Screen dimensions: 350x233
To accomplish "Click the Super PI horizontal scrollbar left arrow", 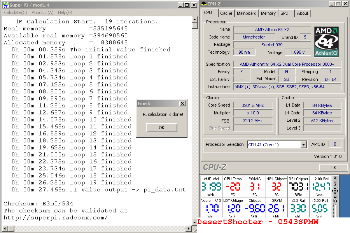I will pyautogui.click(x=5, y=228).
